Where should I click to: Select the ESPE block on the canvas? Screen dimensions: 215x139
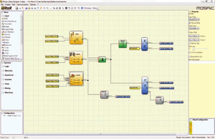coord(76,38)
